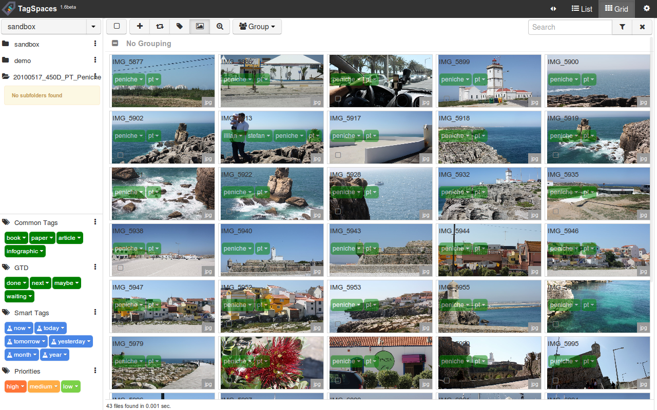Open the Group dropdown
657x410 pixels.
257,27
